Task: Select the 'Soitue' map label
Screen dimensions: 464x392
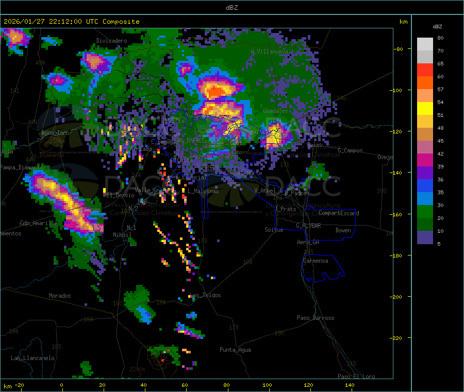Action: coord(274,230)
